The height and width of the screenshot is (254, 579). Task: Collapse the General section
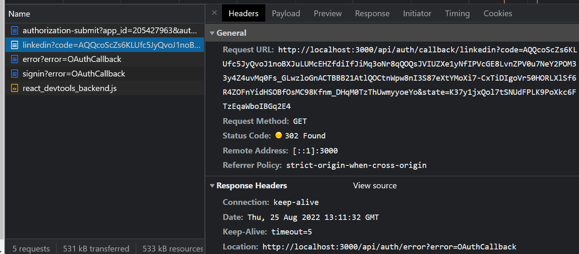212,33
